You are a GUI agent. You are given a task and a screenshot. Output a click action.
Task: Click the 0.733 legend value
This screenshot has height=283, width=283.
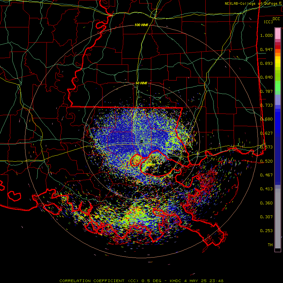266,105
